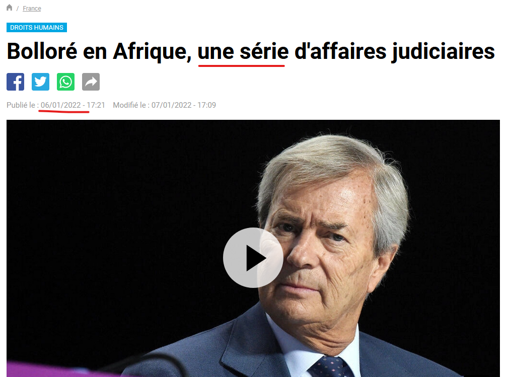Click the modified date 07/01/2022
Image resolution: width=510 pixels, height=377 pixels.
click(171, 105)
